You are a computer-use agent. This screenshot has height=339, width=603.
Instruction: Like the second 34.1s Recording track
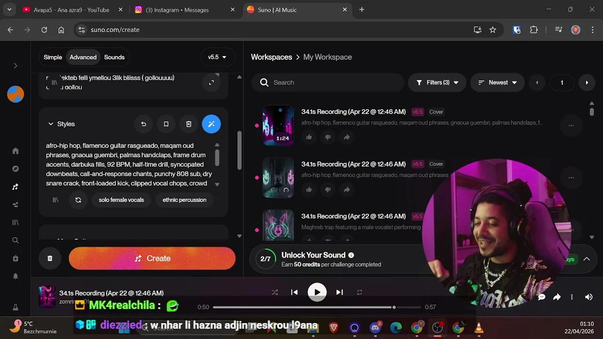click(x=309, y=189)
